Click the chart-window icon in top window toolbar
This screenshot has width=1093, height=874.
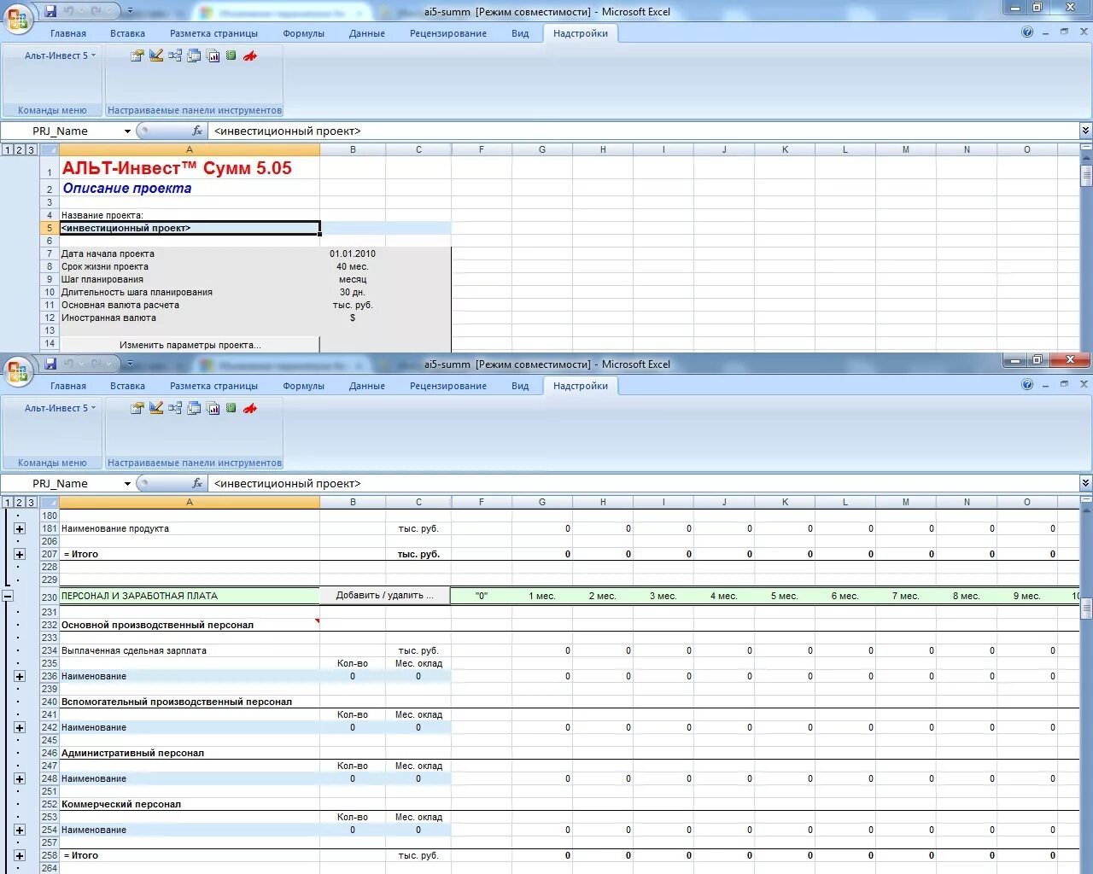pyautogui.click(x=213, y=55)
